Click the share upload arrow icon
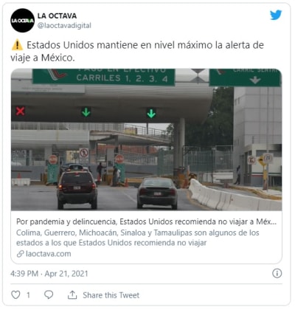 72,294
